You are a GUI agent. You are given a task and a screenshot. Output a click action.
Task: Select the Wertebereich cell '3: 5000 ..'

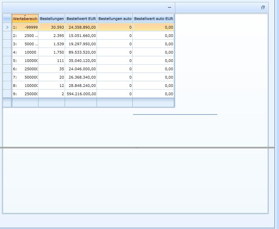pos(25,44)
